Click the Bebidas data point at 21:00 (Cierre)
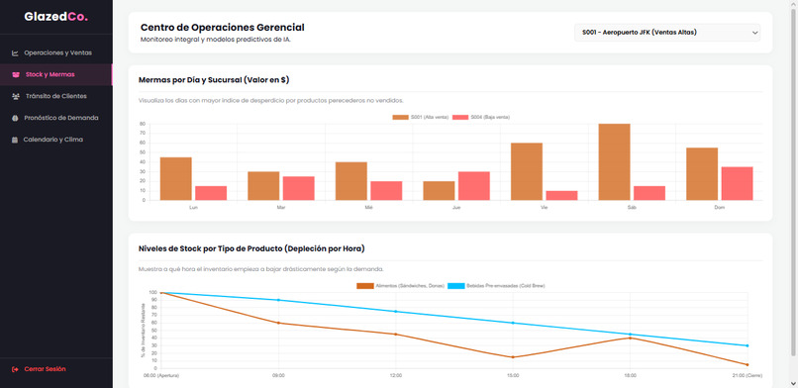This screenshot has height=388, width=798. coord(748,345)
